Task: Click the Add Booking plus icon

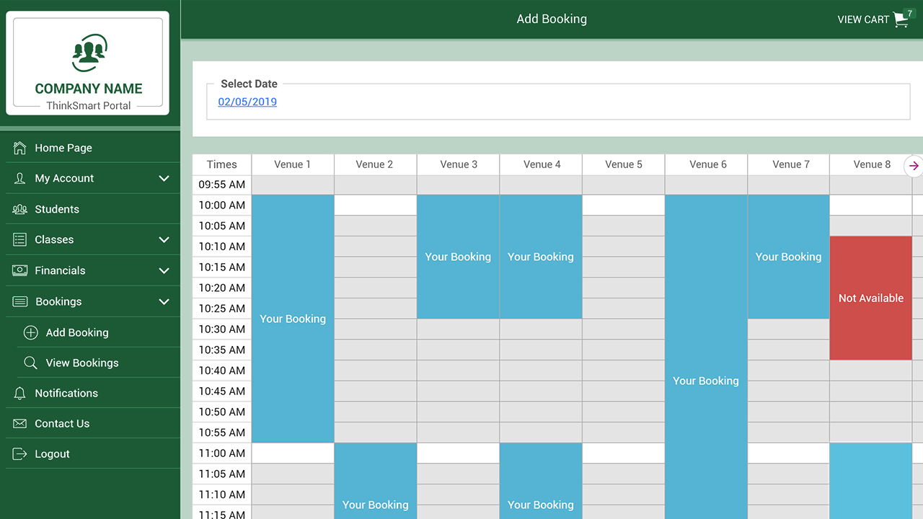Action: coord(31,332)
